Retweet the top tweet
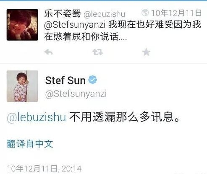 click(97, 52)
